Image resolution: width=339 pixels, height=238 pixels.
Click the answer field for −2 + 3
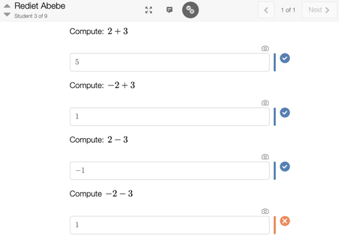(169, 117)
